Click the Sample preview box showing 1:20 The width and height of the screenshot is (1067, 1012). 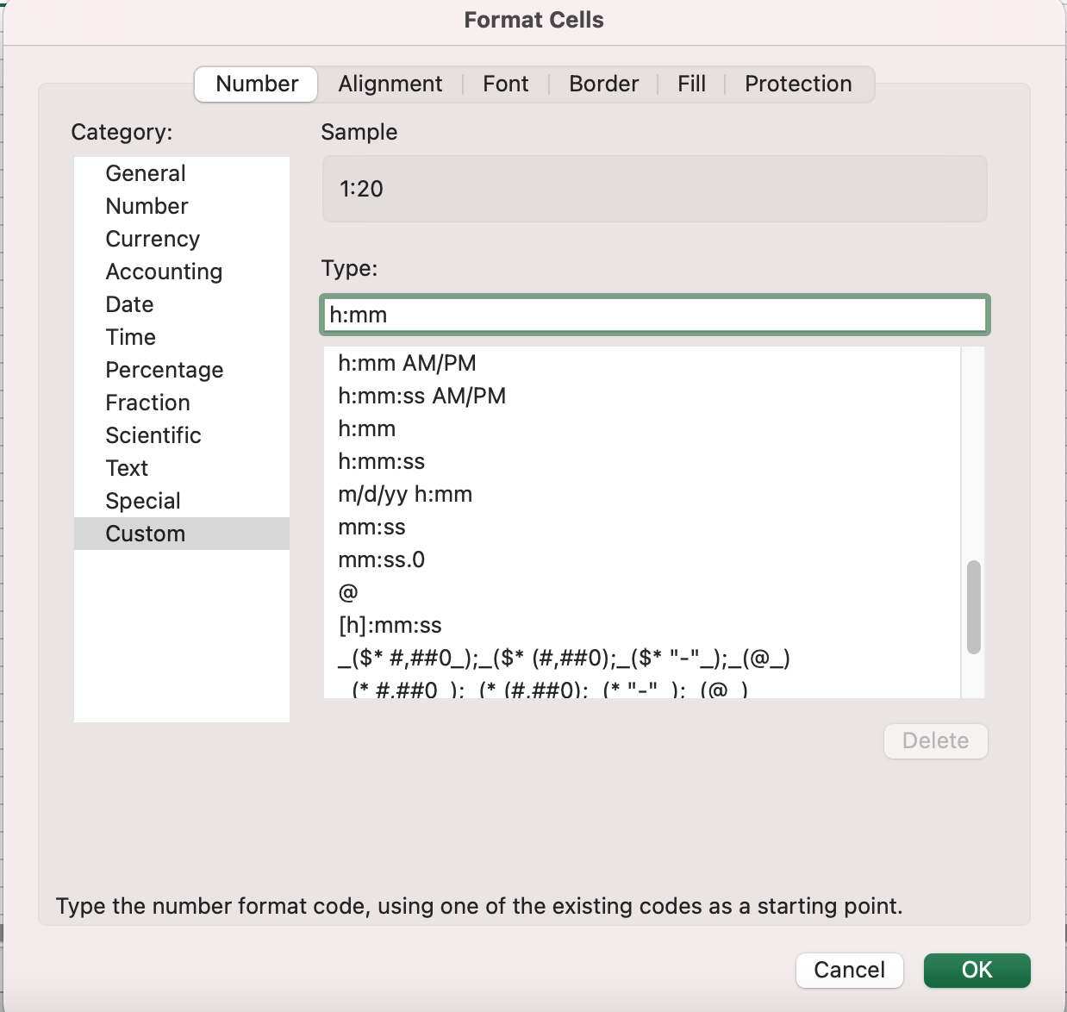point(655,189)
